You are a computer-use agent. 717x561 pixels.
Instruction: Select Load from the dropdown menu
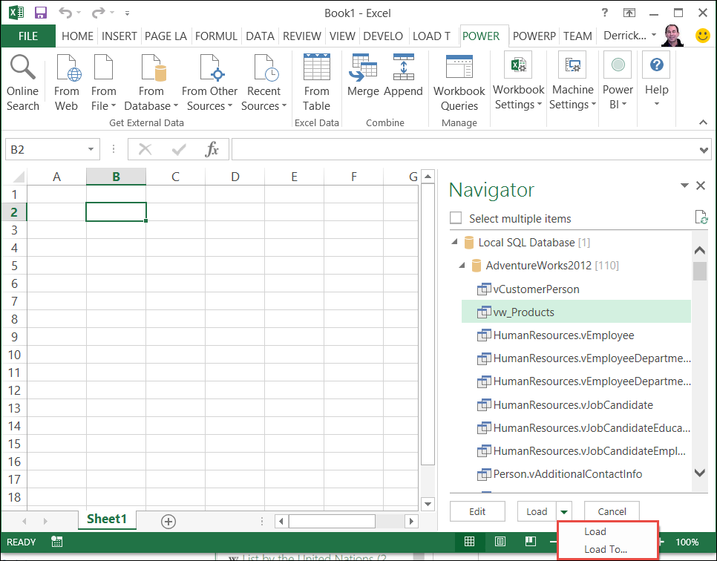[x=595, y=531]
